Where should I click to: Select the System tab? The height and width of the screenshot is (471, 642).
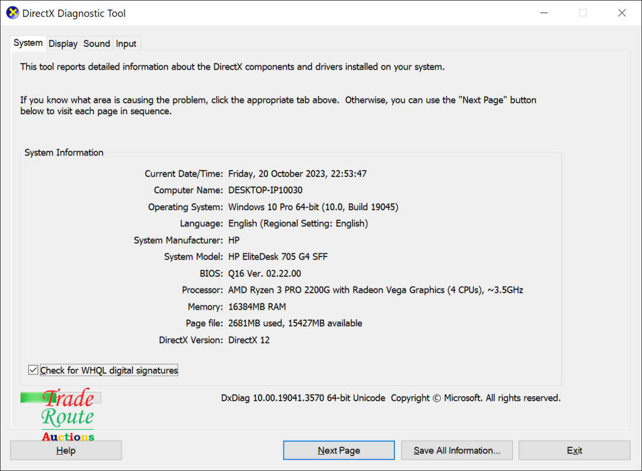[x=28, y=43]
